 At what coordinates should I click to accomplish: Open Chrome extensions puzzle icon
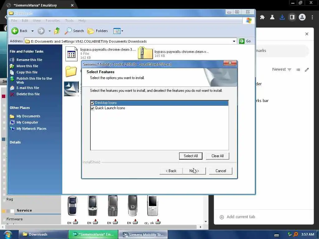(x=262, y=17)
